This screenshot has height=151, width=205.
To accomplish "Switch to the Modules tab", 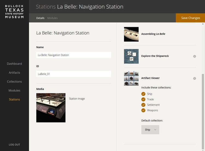I will (x=52, y=18).
